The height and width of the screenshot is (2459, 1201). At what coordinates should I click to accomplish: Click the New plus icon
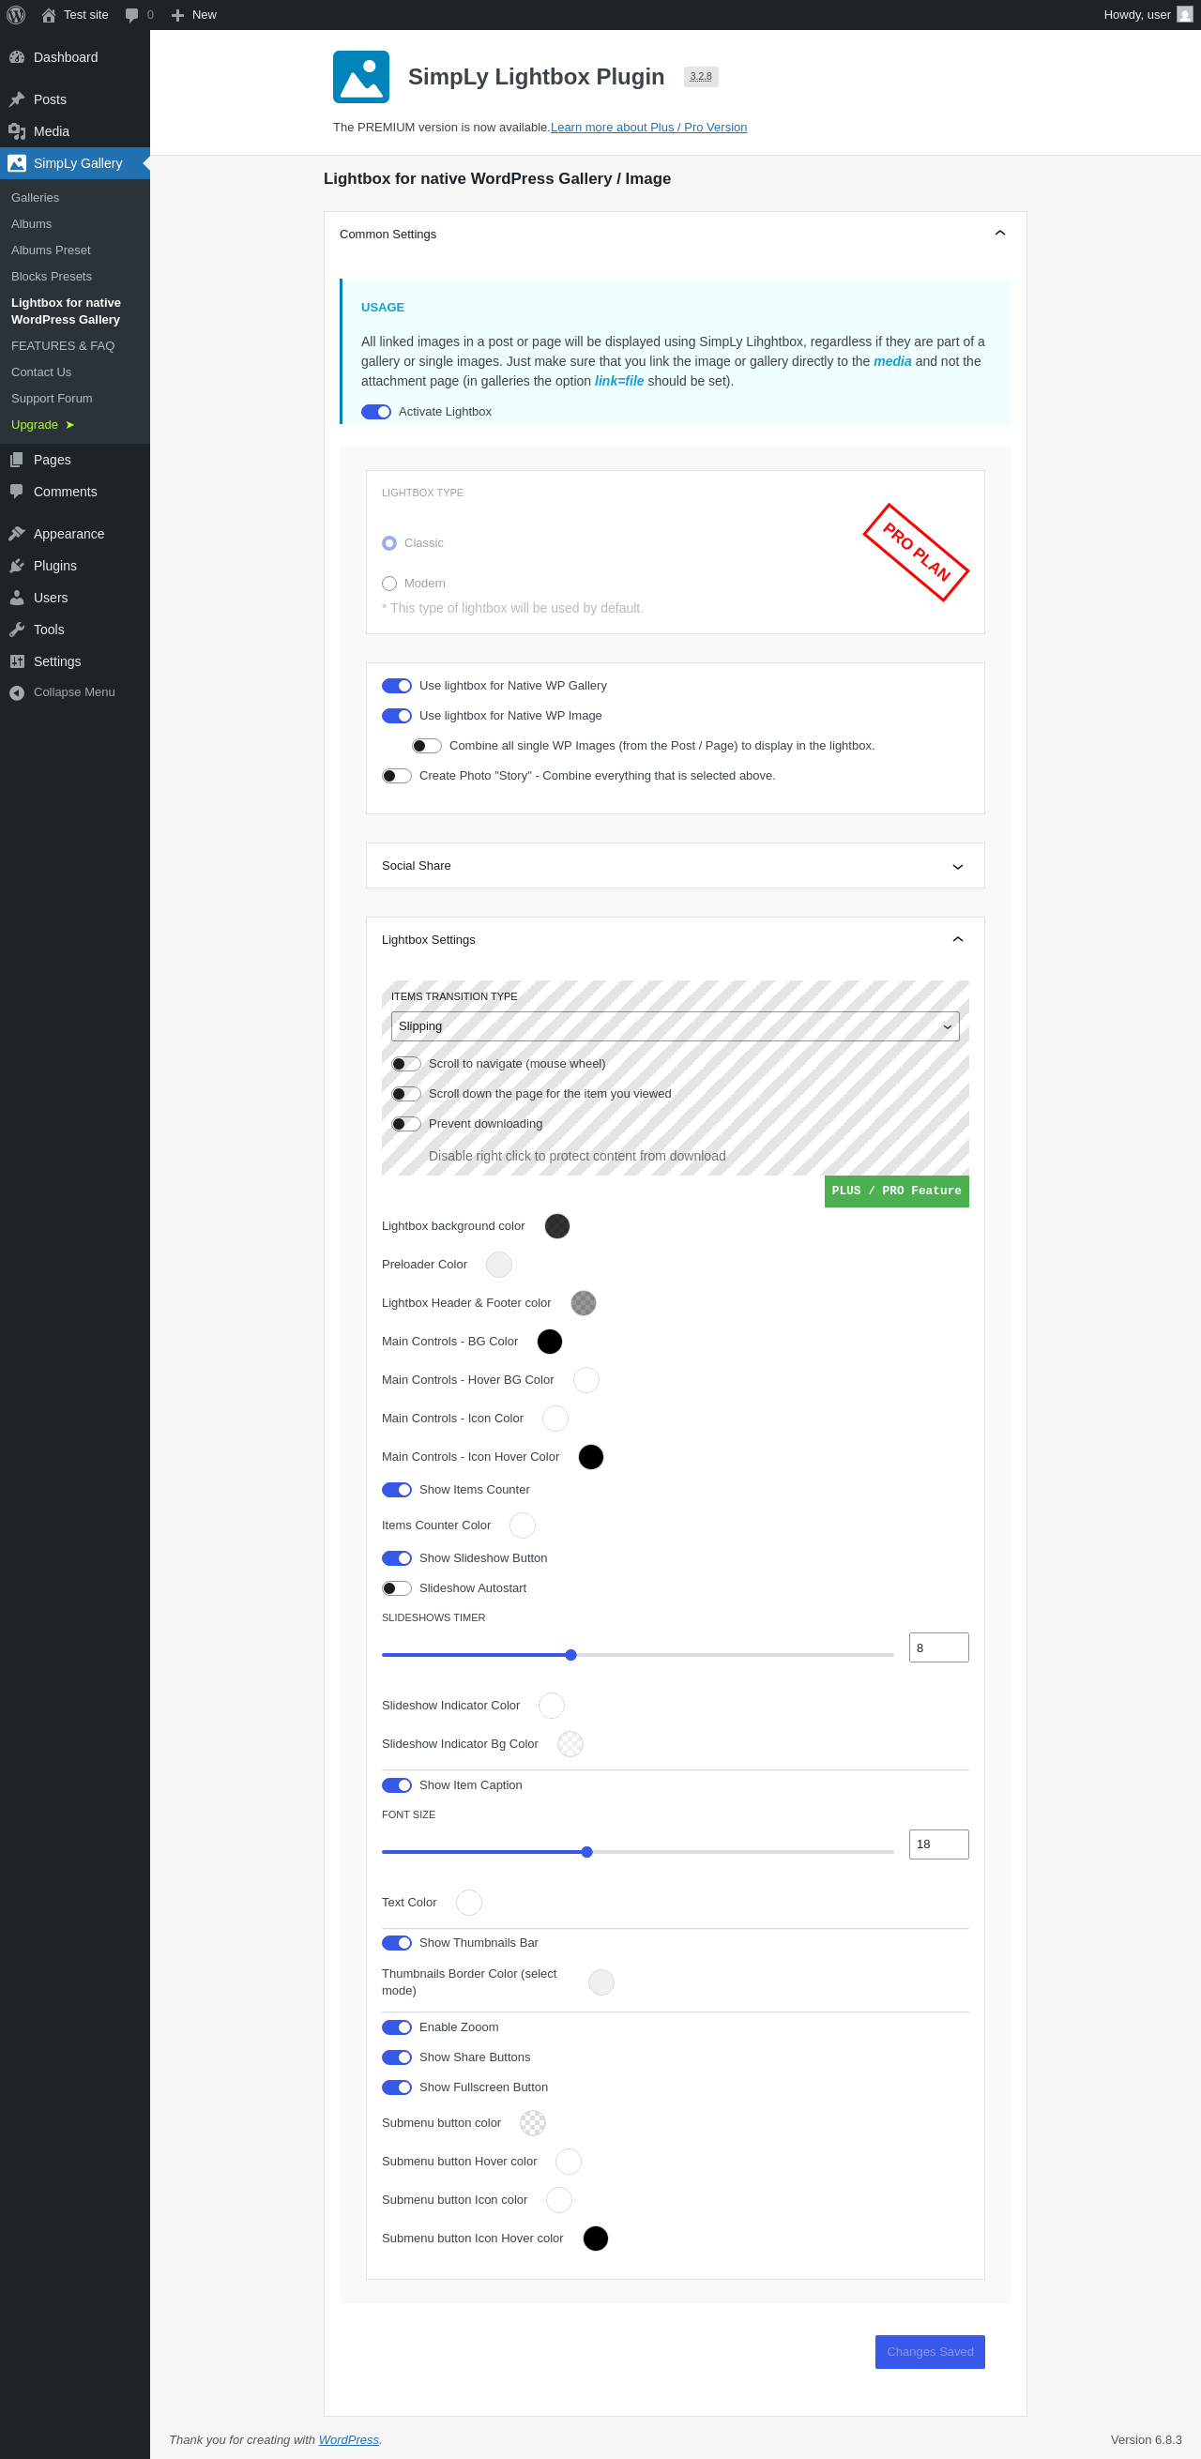[x=177, y=15]
